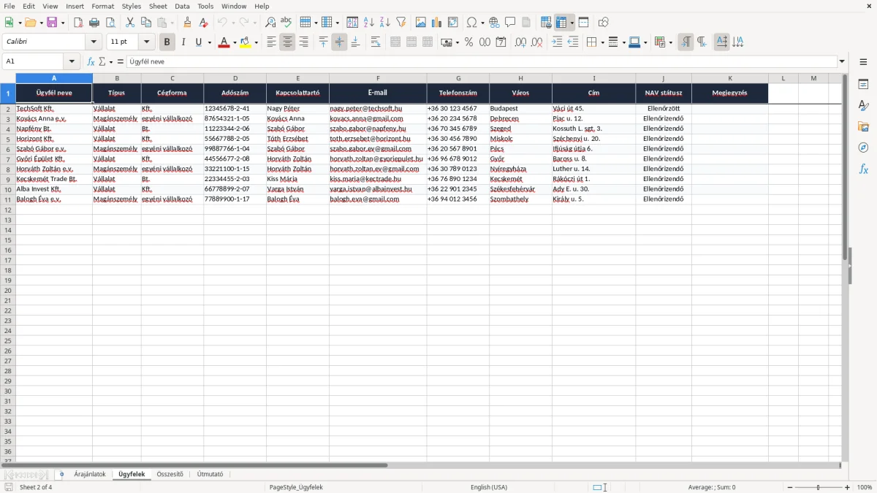
Task: Select column F header
Action: (378, 78)
